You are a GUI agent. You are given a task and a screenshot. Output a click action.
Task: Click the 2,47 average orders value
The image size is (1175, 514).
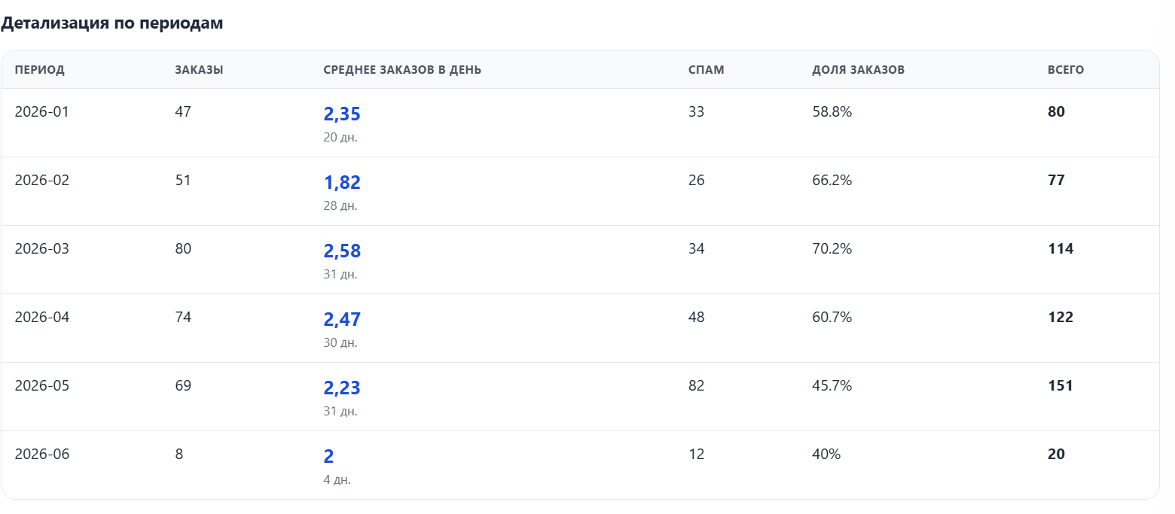(x=342, y=320)
